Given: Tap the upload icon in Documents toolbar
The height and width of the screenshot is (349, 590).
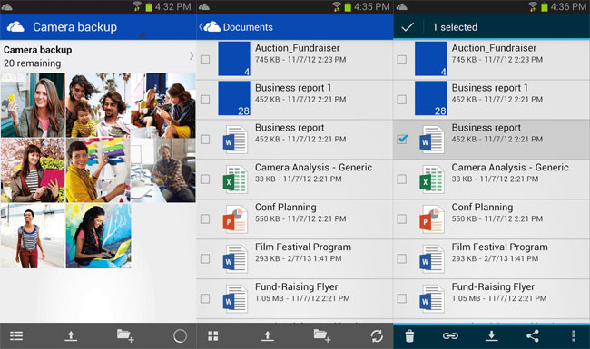Looking at the screenshot, I should click(x=268, y=335).
